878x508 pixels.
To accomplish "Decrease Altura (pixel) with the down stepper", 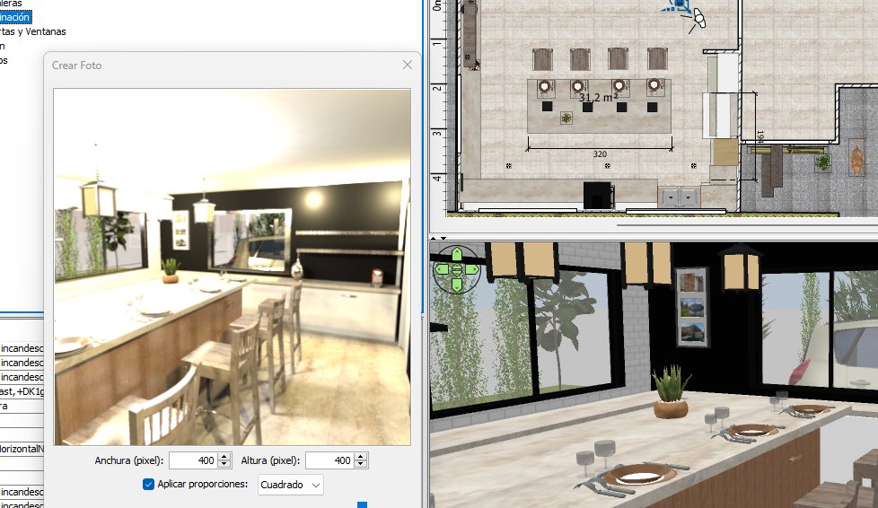I will click(361, 464).
